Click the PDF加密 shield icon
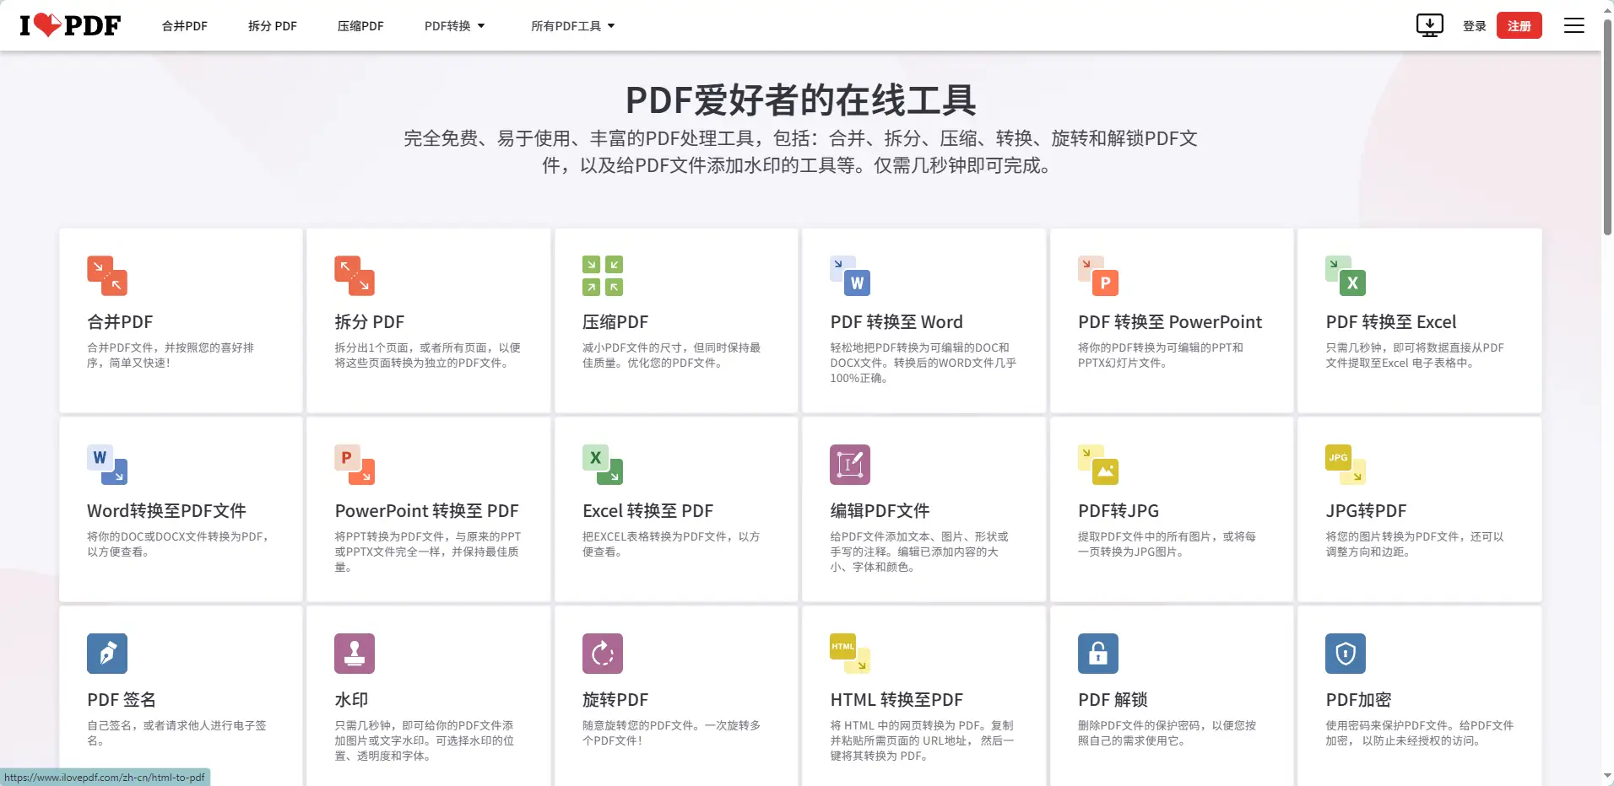This screenshot has width=1614, height=786. pos(1346,654)
